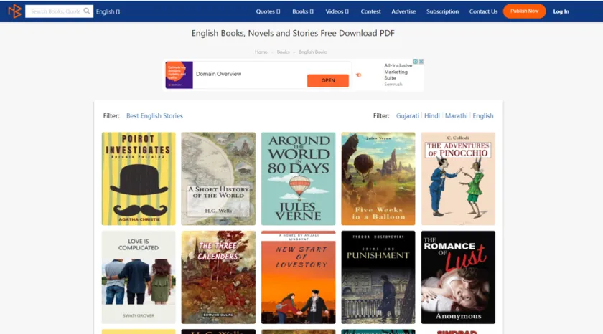This screenshot has width=603, height=334.
Task: Open The Three Calenders book cover
Action: coord(218,277)
